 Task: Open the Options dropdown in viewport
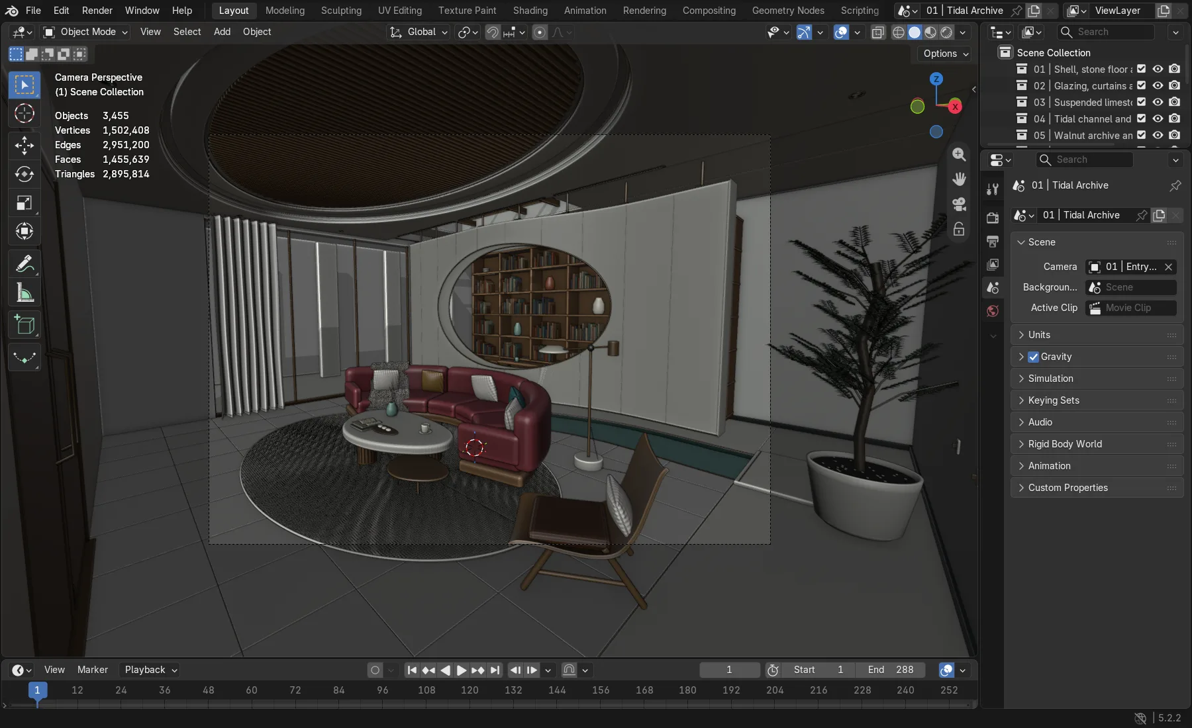tap(946, 54)
